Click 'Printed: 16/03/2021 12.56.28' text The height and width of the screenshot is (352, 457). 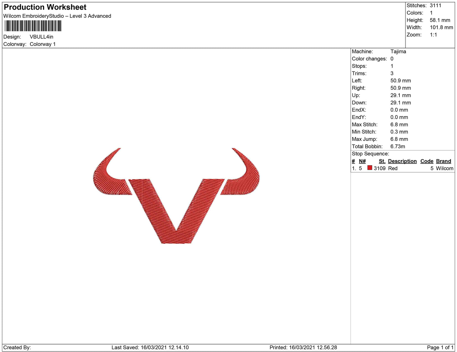click(x=303, y=348)
